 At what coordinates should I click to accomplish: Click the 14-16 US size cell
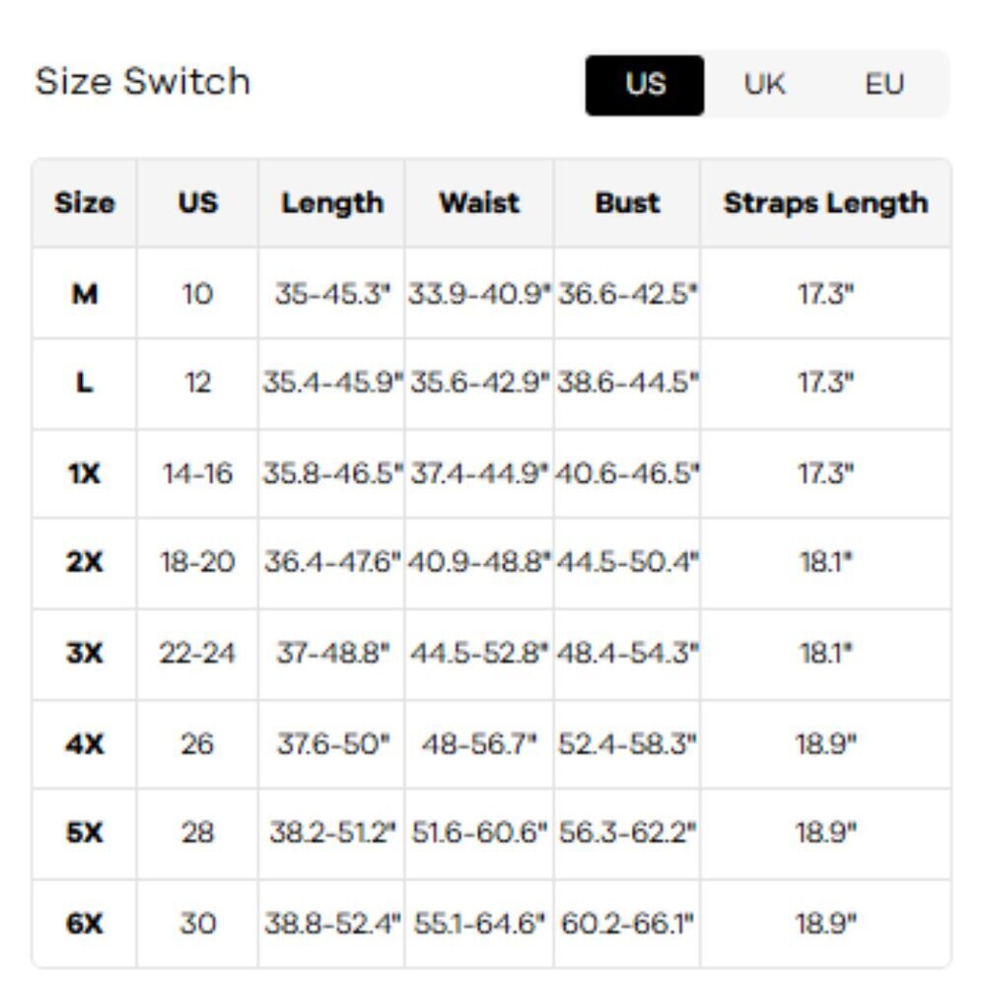197,474
